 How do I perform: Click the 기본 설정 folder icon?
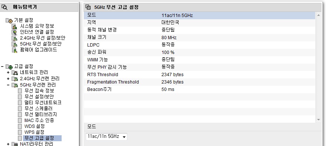pyautogui.click(x=9, y=21)
